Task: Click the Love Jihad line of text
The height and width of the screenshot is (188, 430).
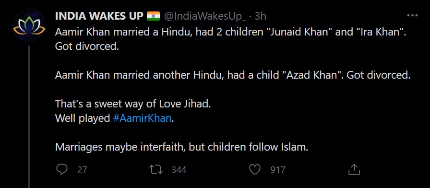Action: pyautogui.click(x=133, y=104)
